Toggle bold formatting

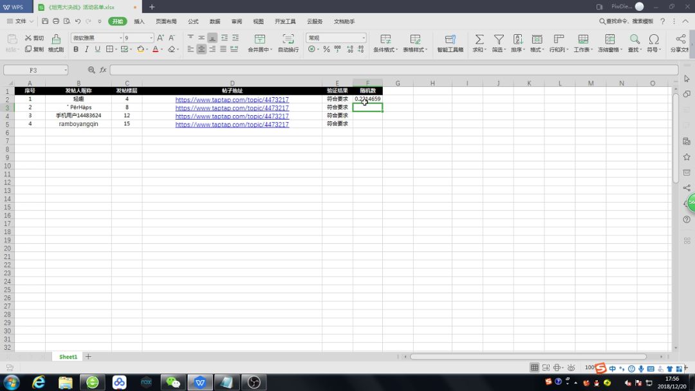coord(76,50)
